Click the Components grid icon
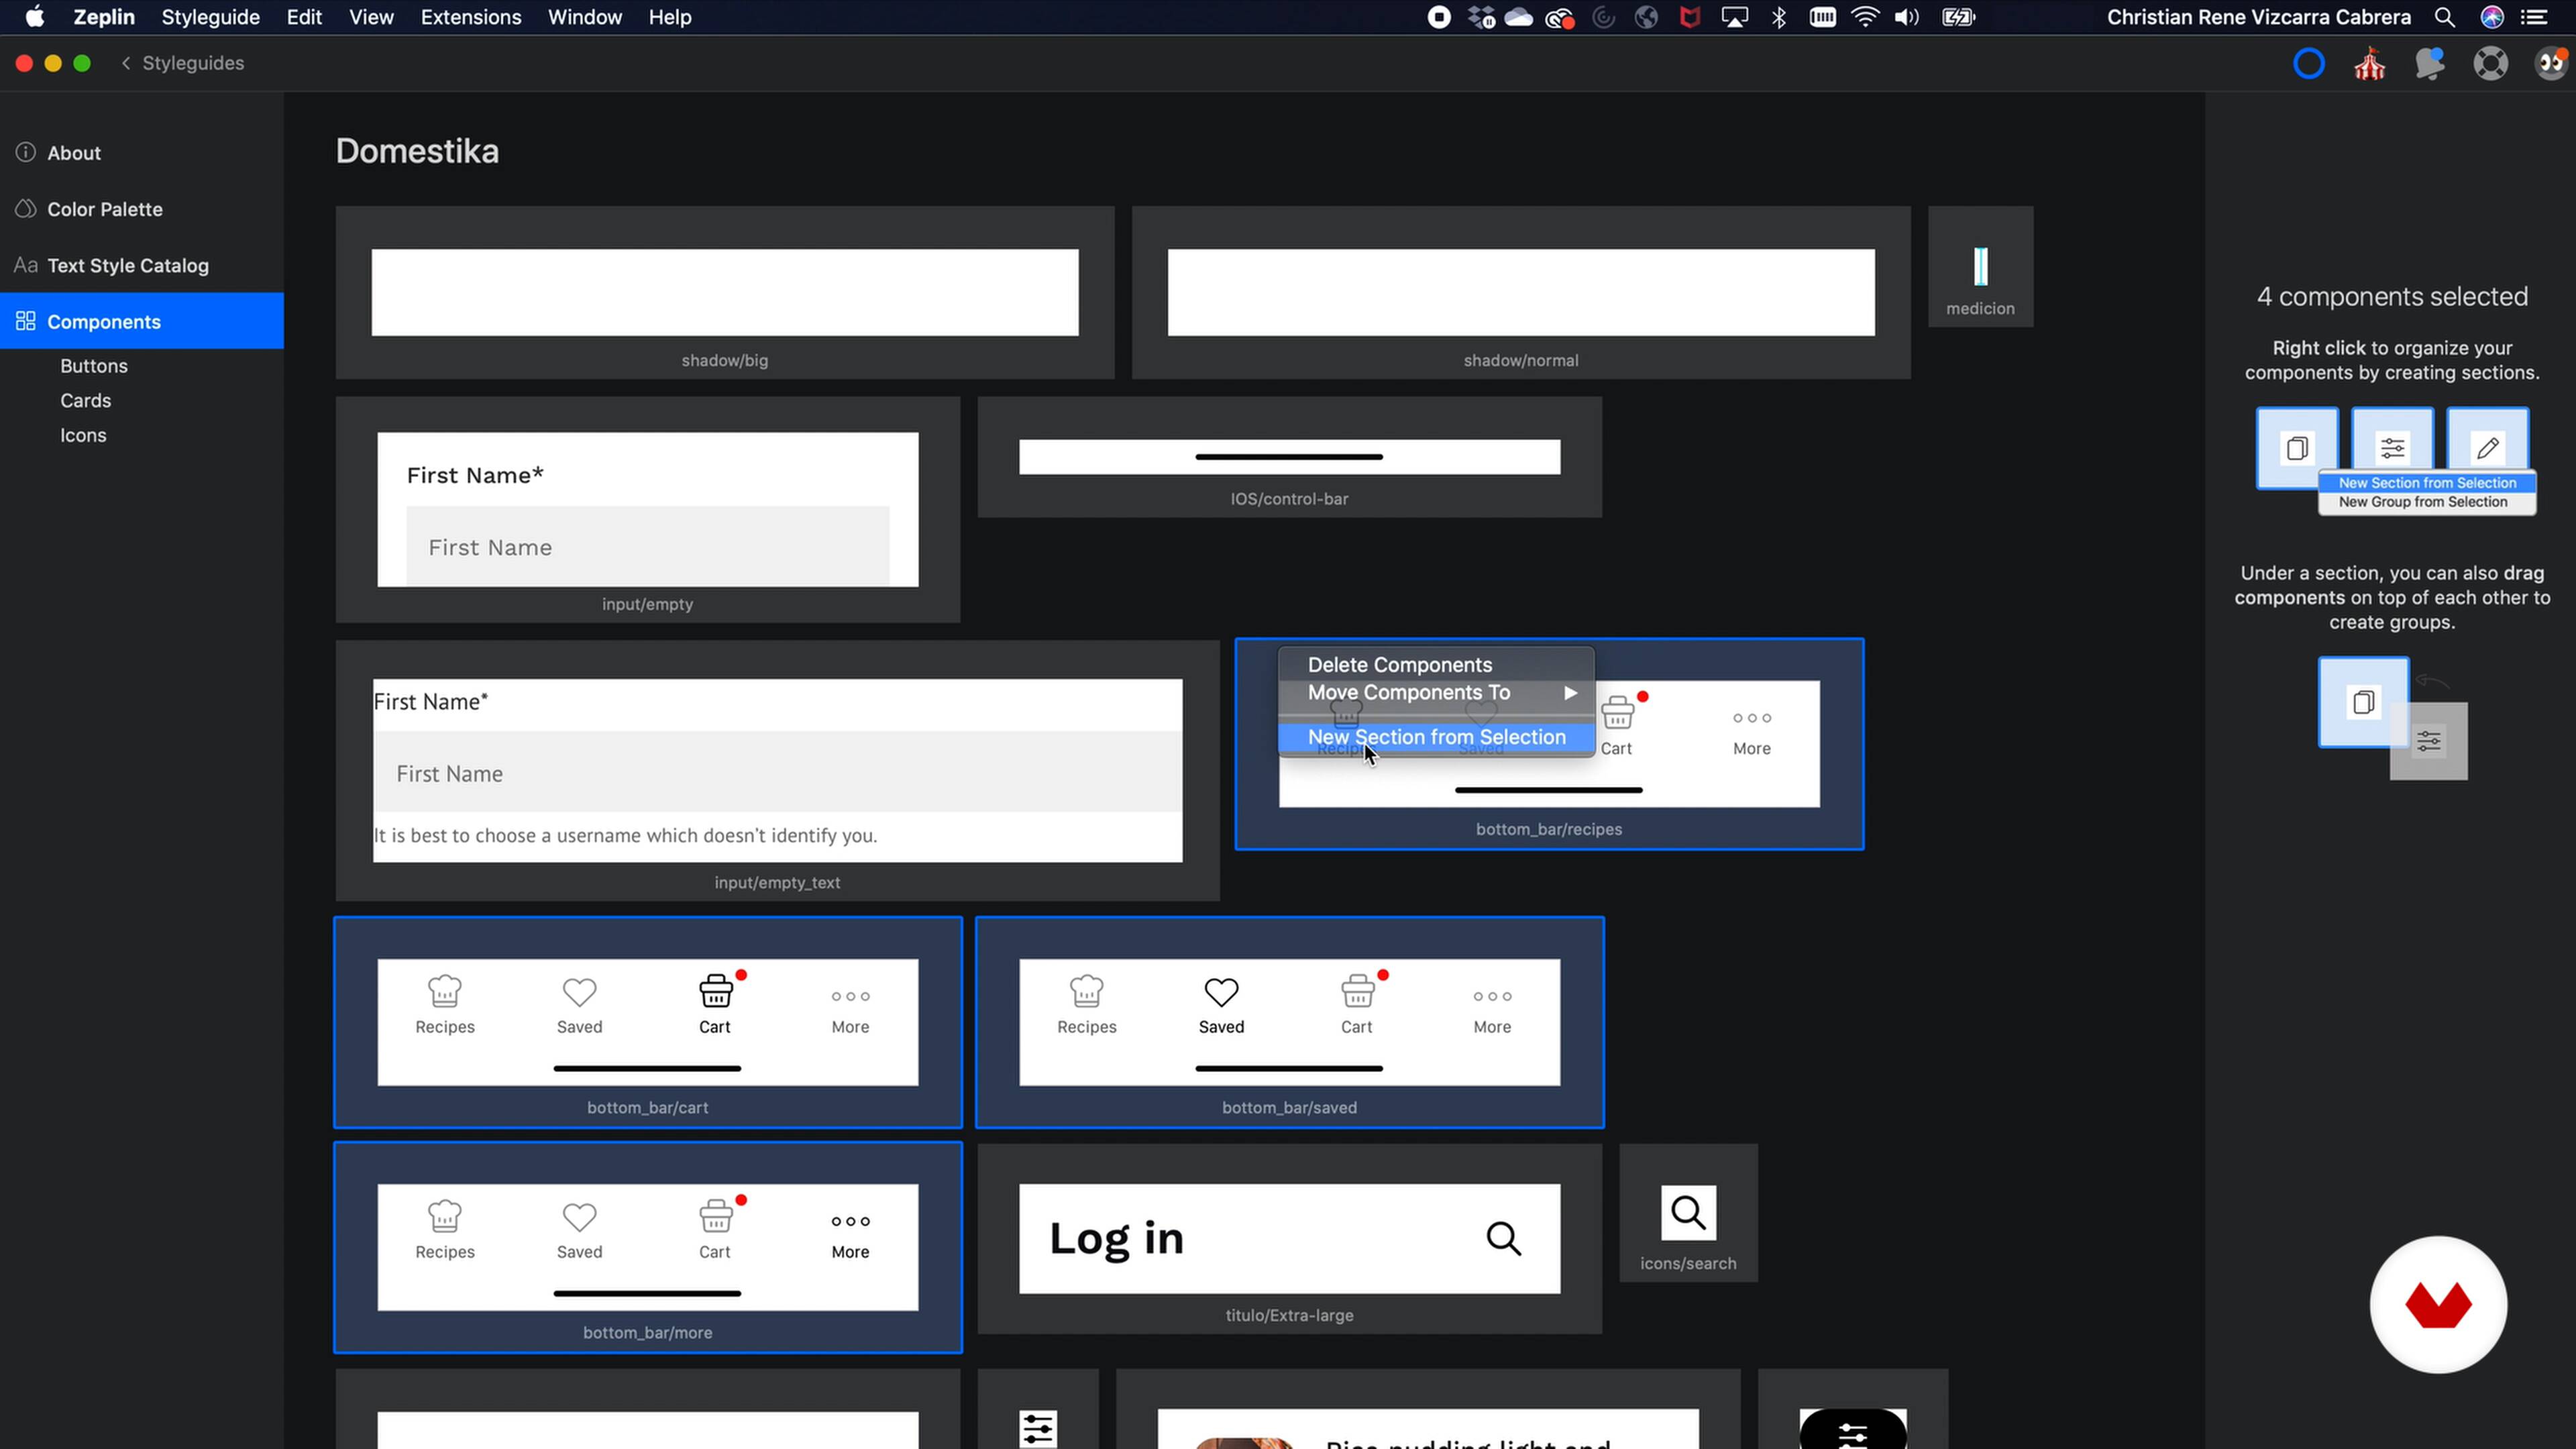 point(26,321)
